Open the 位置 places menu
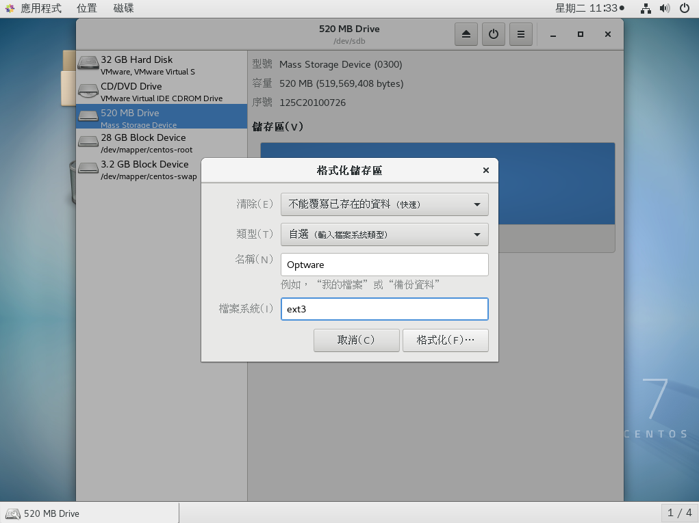Screen dimensions: 699x523 [x=87, y=8]
